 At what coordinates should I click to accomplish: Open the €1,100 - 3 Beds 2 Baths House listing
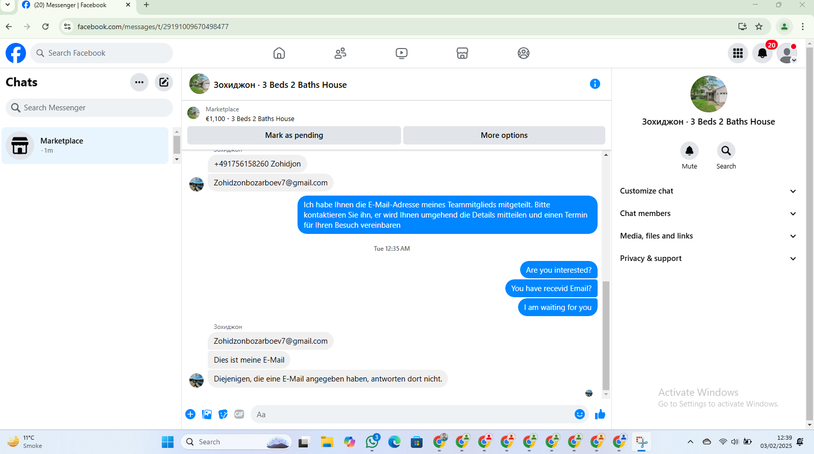[x=250, y=119]
